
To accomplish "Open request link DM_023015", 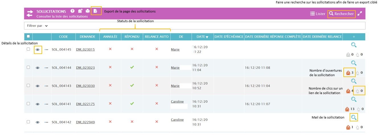I will click(x=85, y=49).
